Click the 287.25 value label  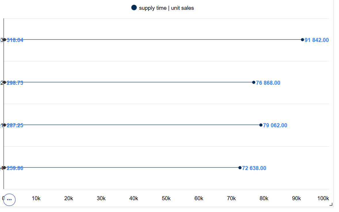(15, 126)
